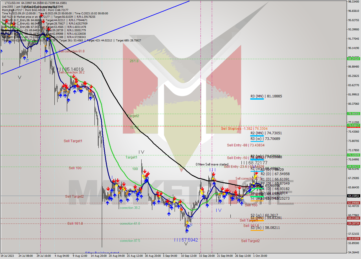Select the red 60.21388 price tag
This screenshot has width=361, height=259.
tap(353, 218)
